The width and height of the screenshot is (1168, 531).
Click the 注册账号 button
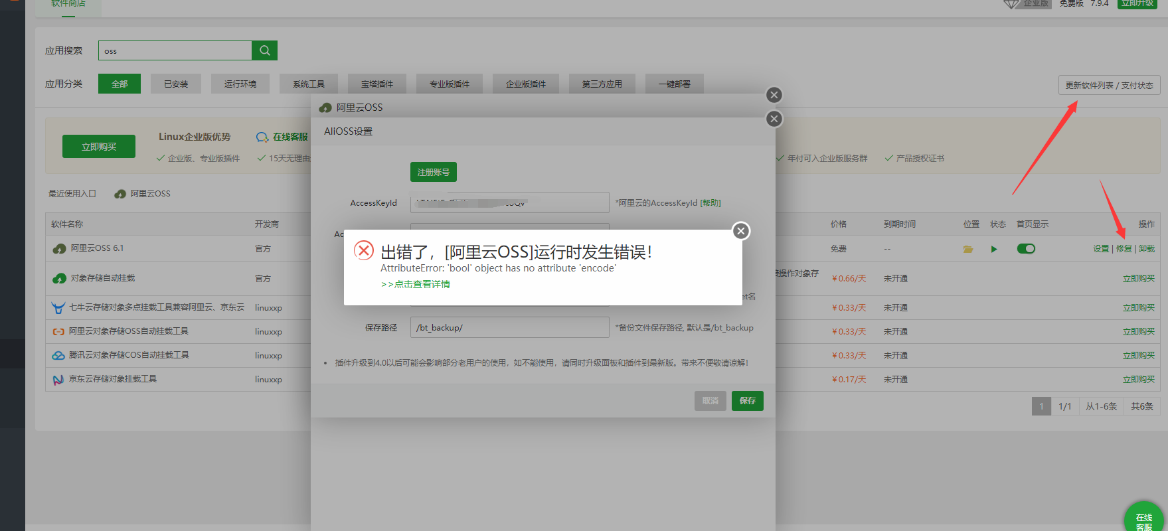coord(434,172)
